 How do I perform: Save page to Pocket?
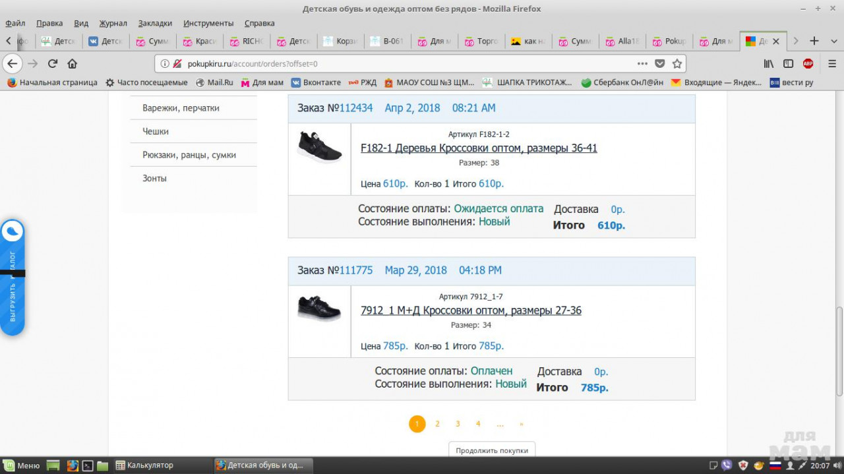[x=660, y=64]
